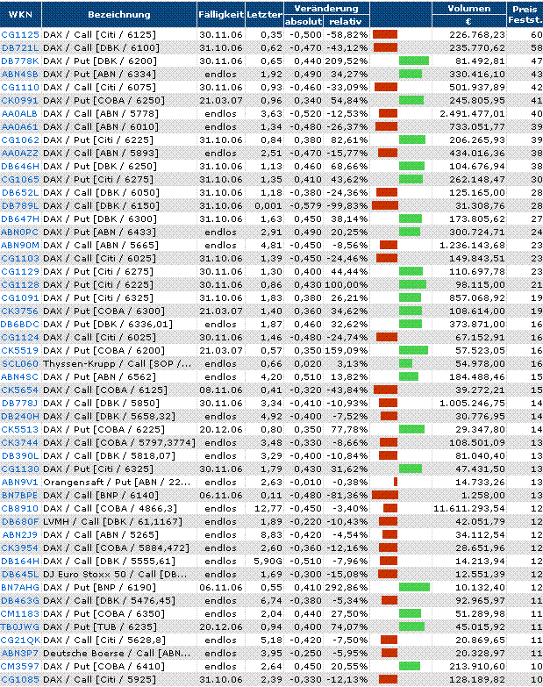Open WKN link DB240H

(x=20, y=416)
